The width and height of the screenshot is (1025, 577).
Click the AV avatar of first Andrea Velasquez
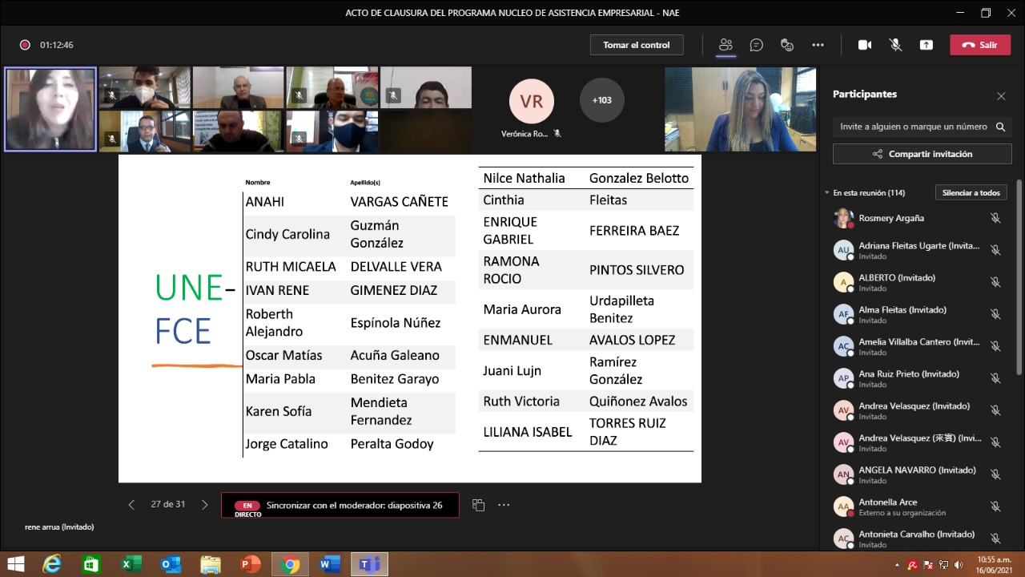[843, 410]
